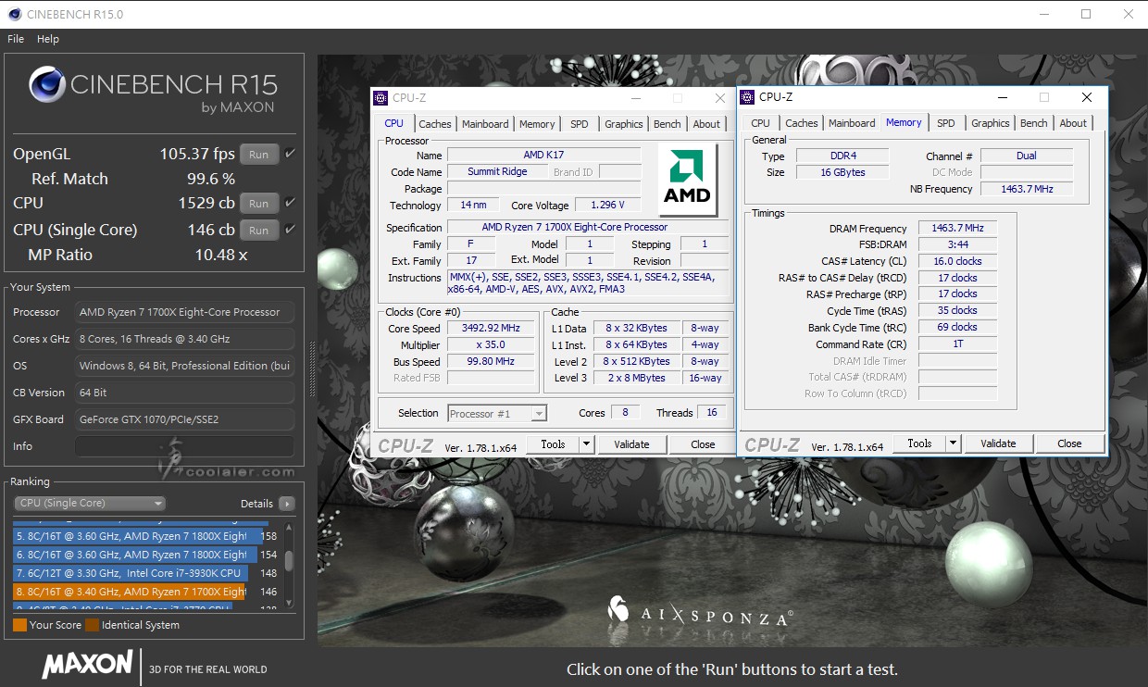The height and width of the screenshot is (687, 1148).
Task: Click the AIXSPONZA logo on the render
Action: [x=699, y=612]
